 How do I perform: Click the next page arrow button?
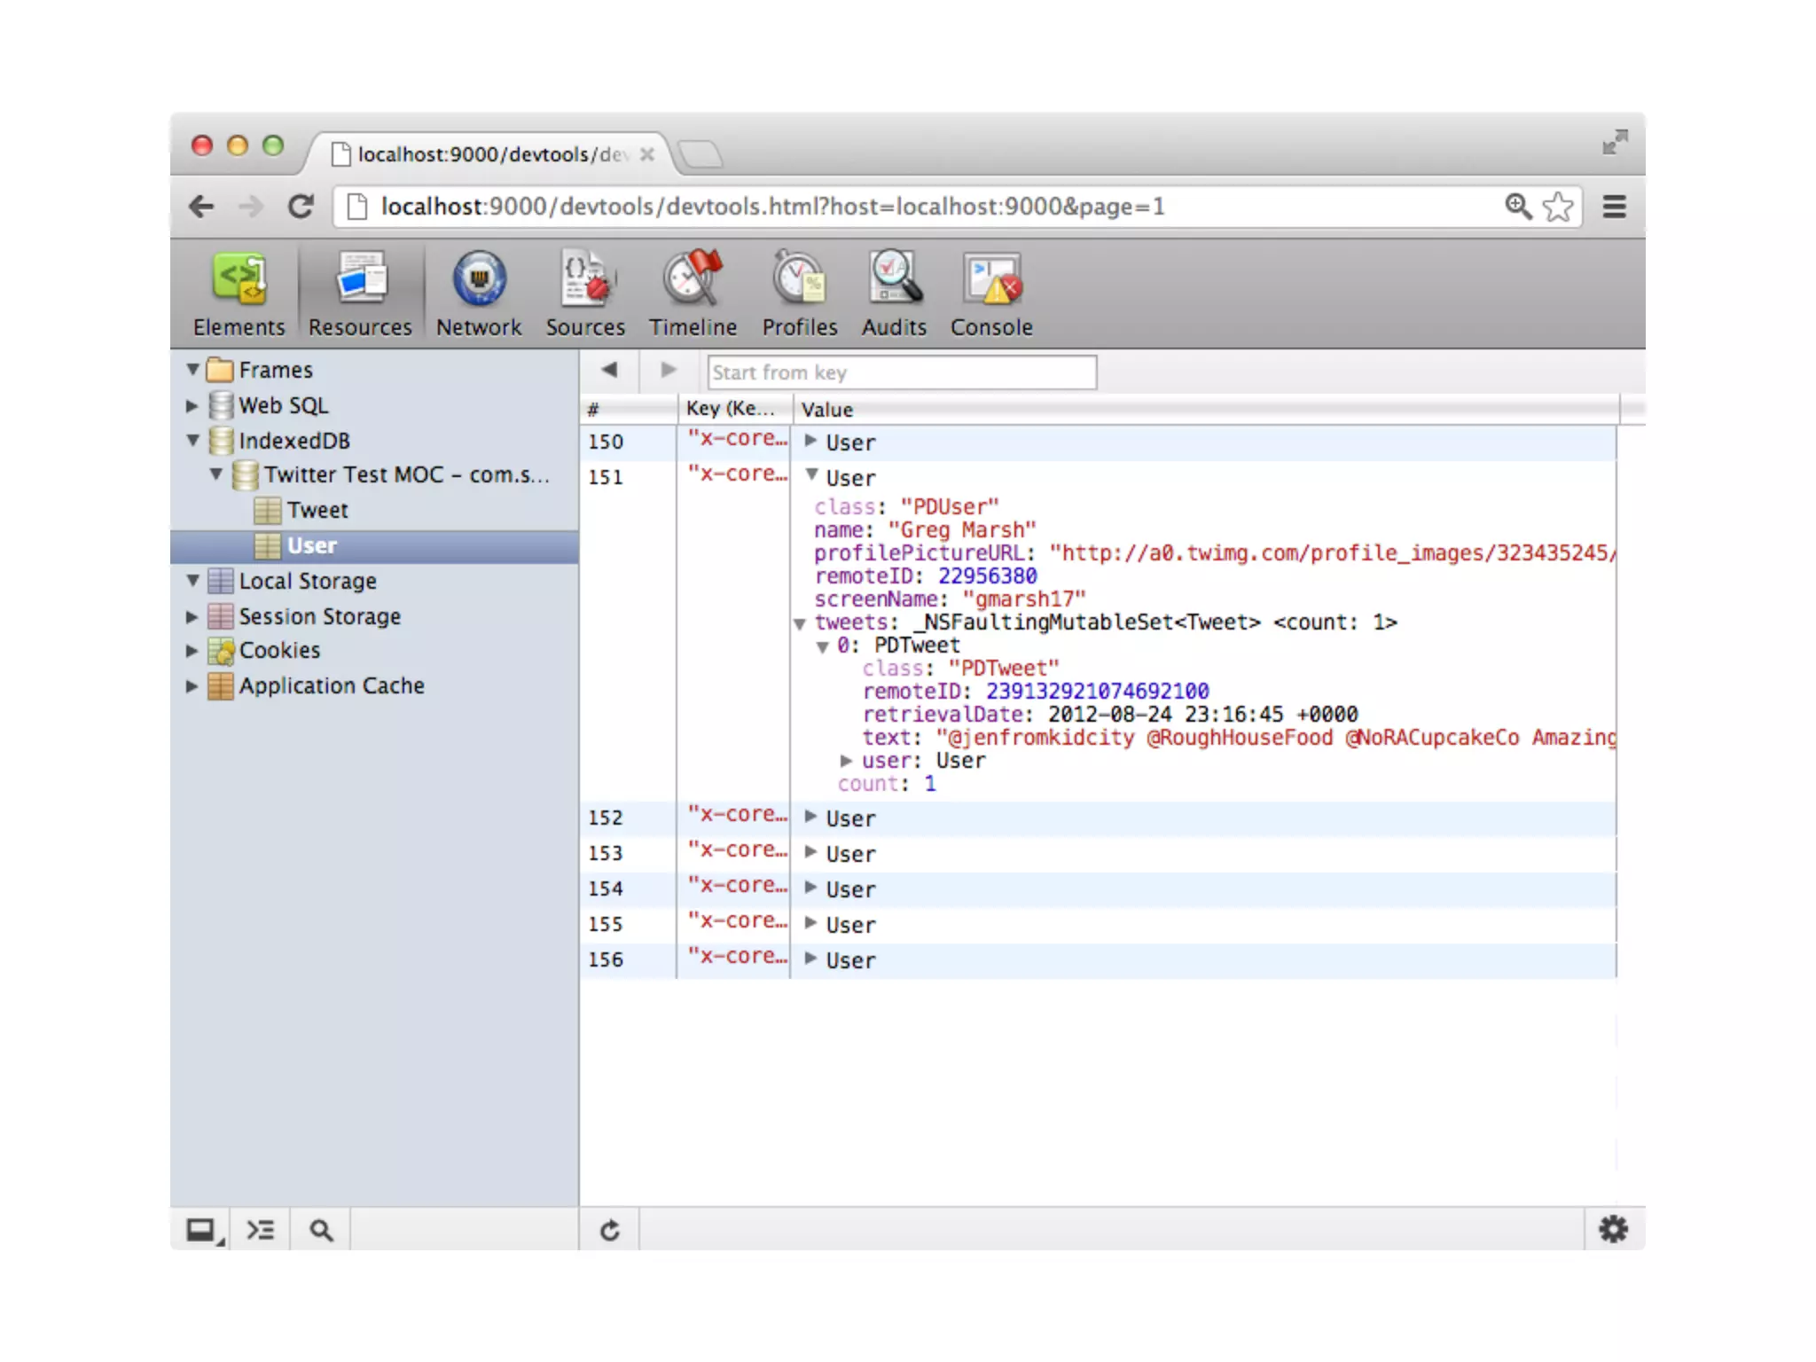click(x=669, y=370)
